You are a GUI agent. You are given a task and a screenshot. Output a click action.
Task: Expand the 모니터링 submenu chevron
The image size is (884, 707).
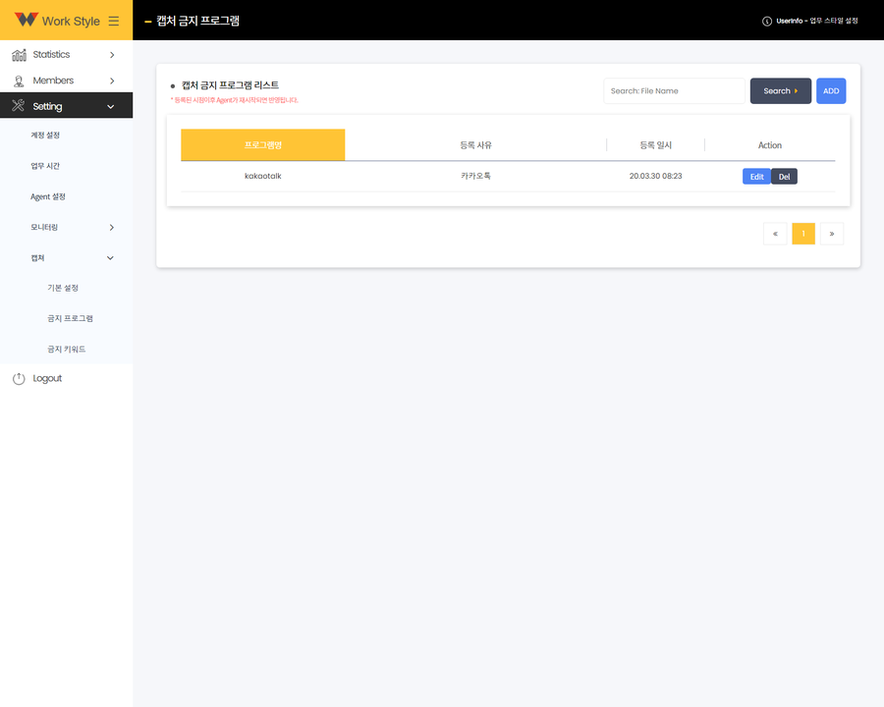click(112, 227)
